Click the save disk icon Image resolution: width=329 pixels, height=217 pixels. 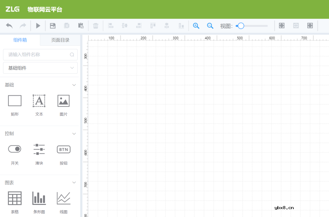pyautogui.click(x=53, y=26)
